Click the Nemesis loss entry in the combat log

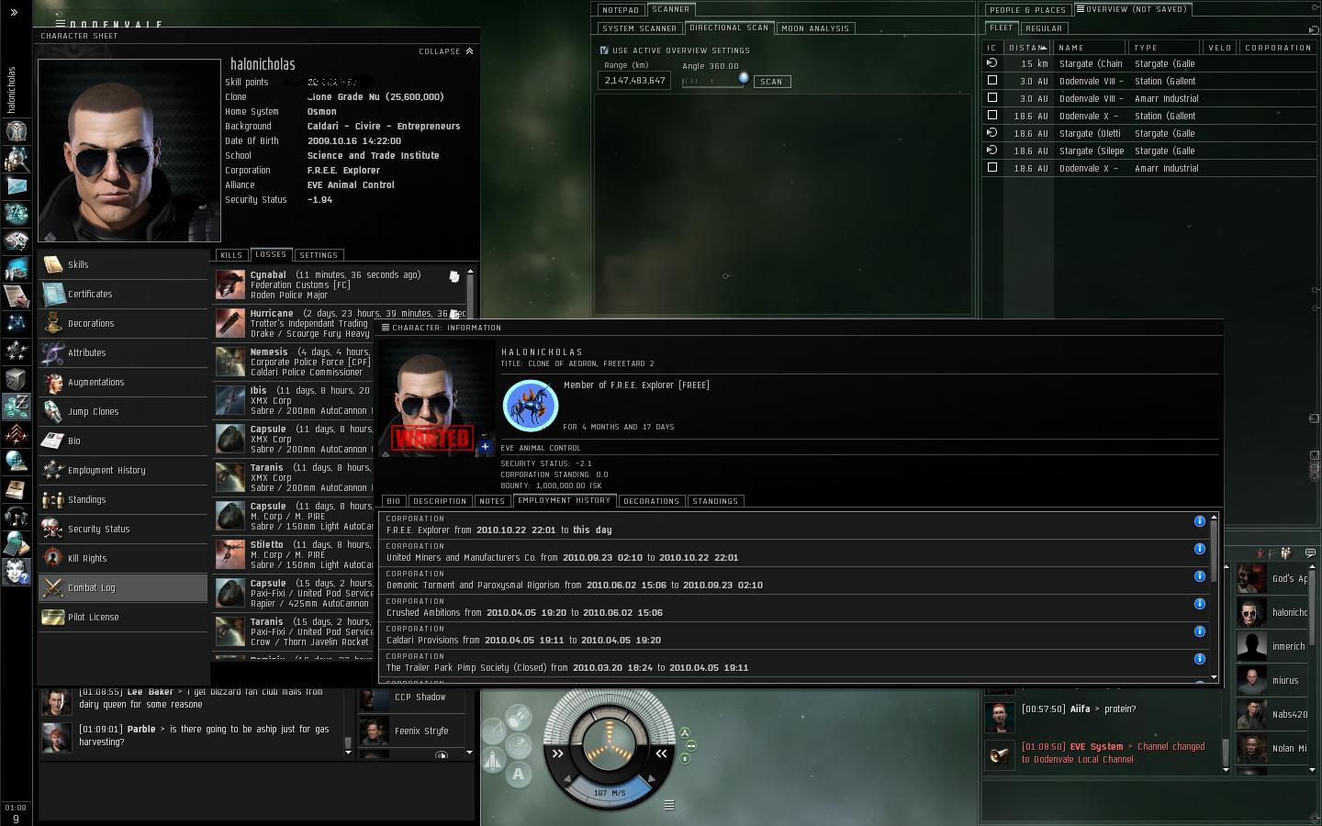point(294,362)
